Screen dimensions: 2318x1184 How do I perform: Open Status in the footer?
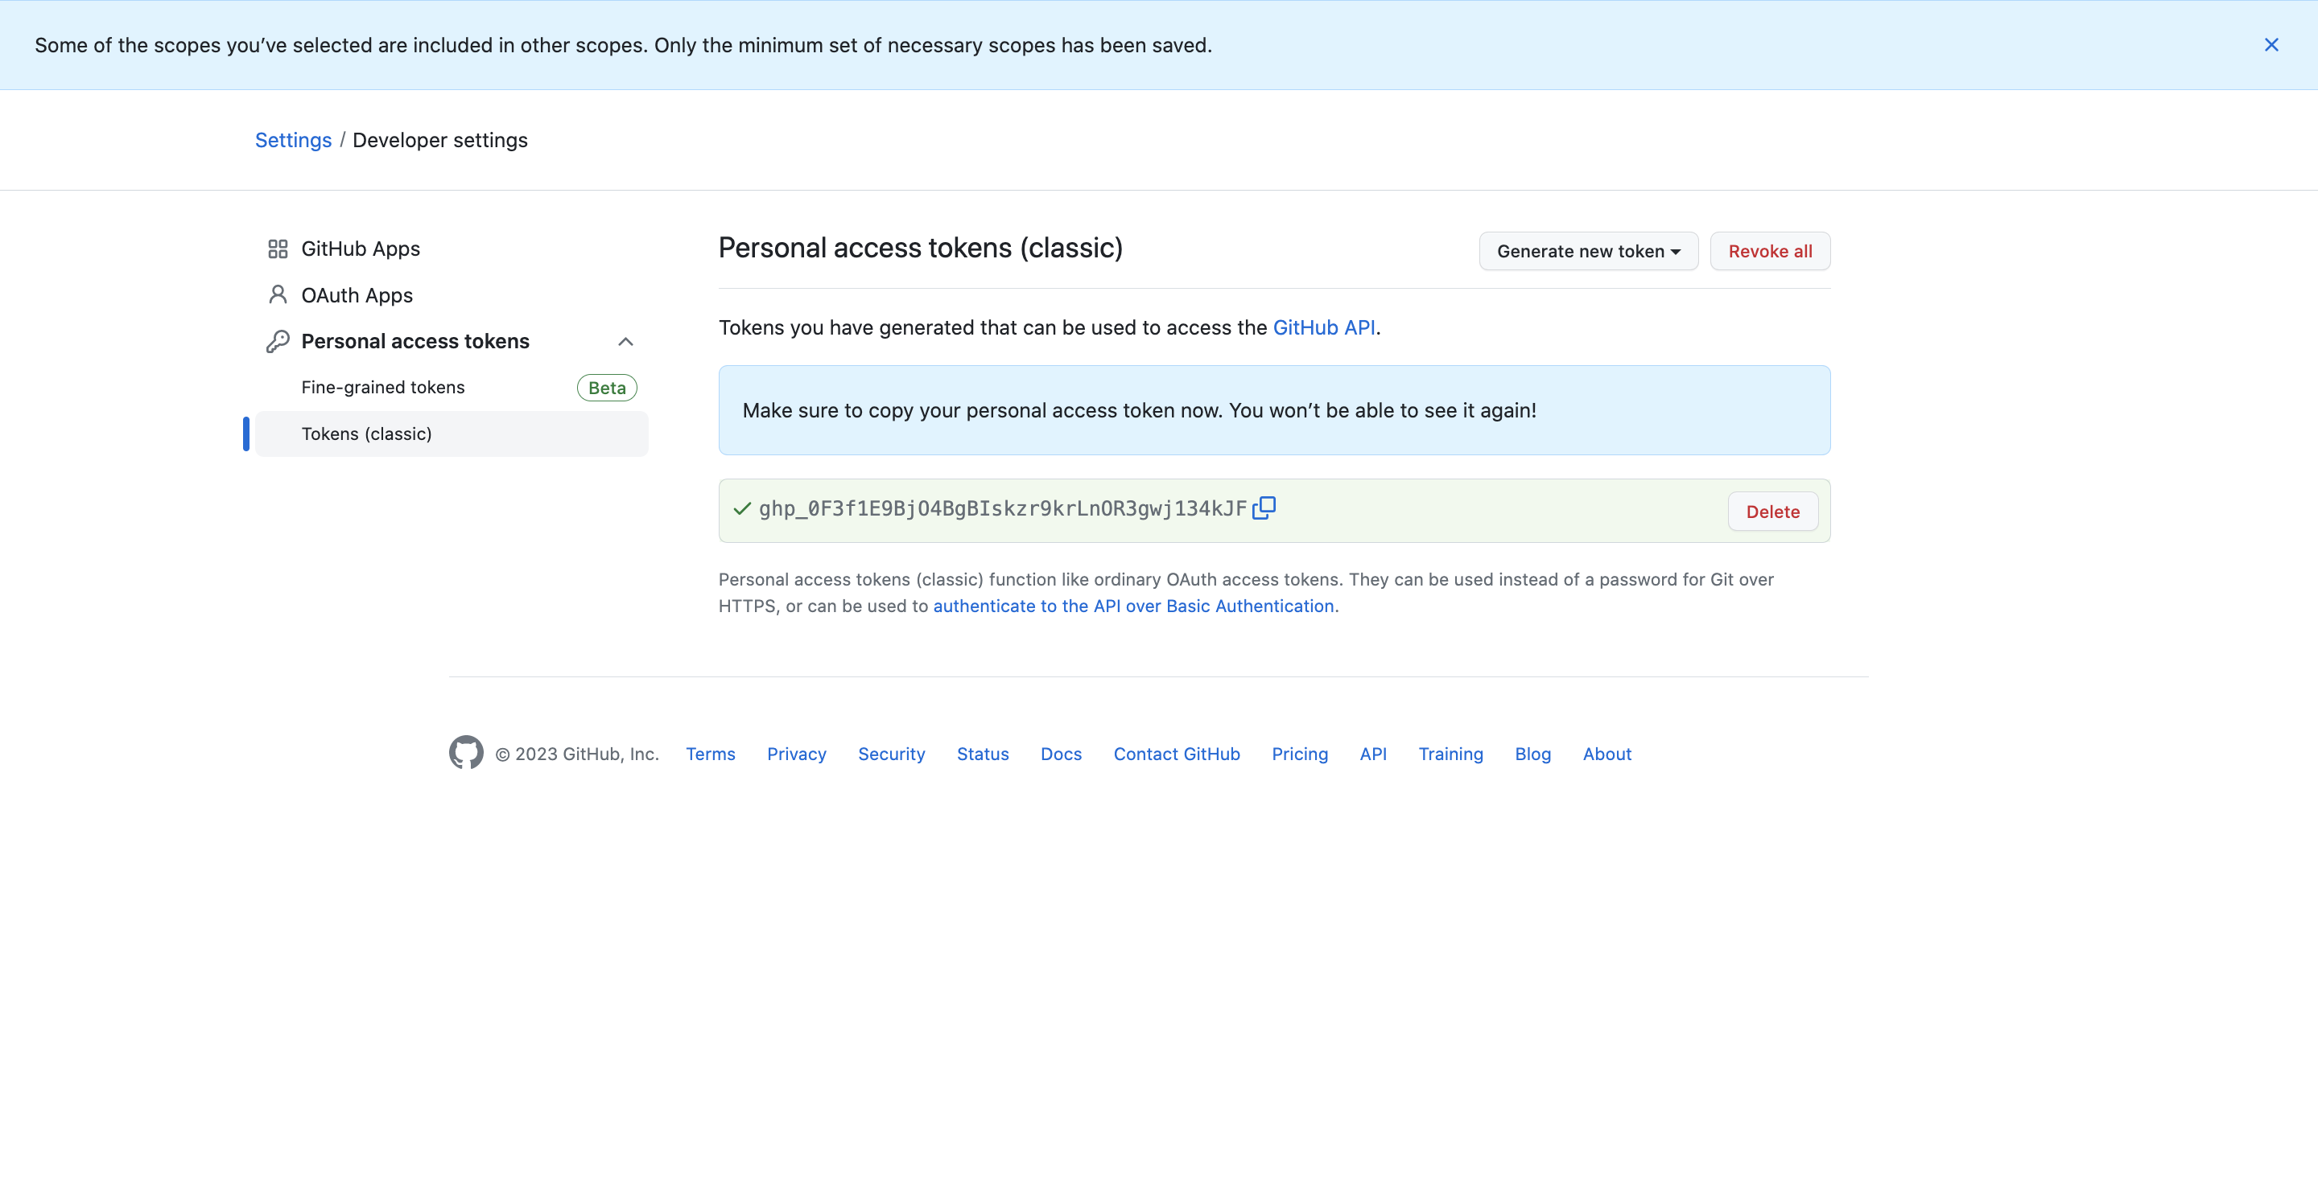[983, 754]
